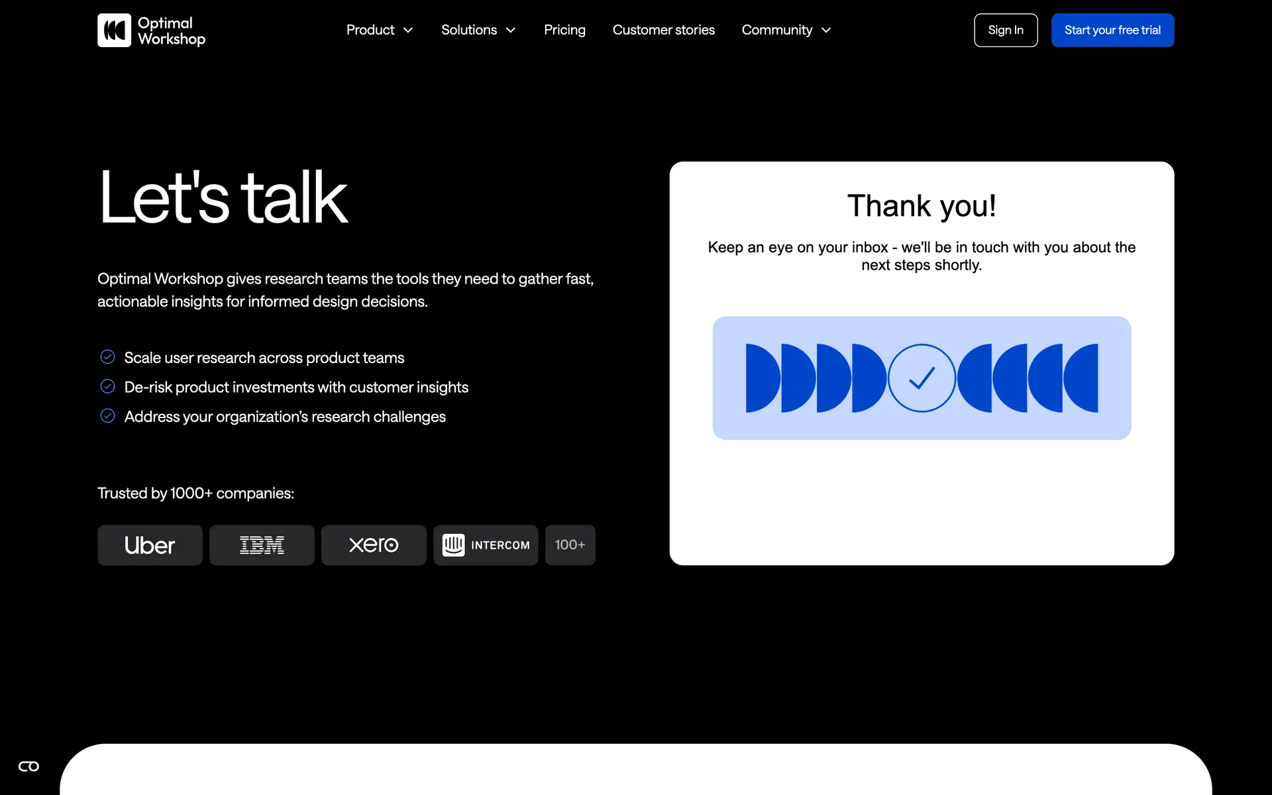Click the Sign In button

pyautogui.click(x=1005, y=30)
